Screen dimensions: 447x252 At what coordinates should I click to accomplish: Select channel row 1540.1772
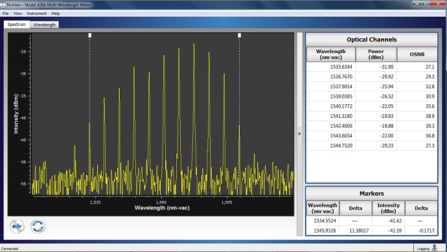click(x=372, y=106)
